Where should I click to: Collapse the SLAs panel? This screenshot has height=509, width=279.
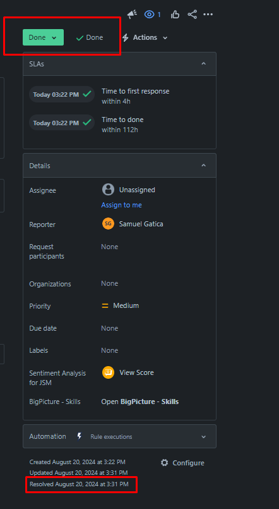[203, 64]
